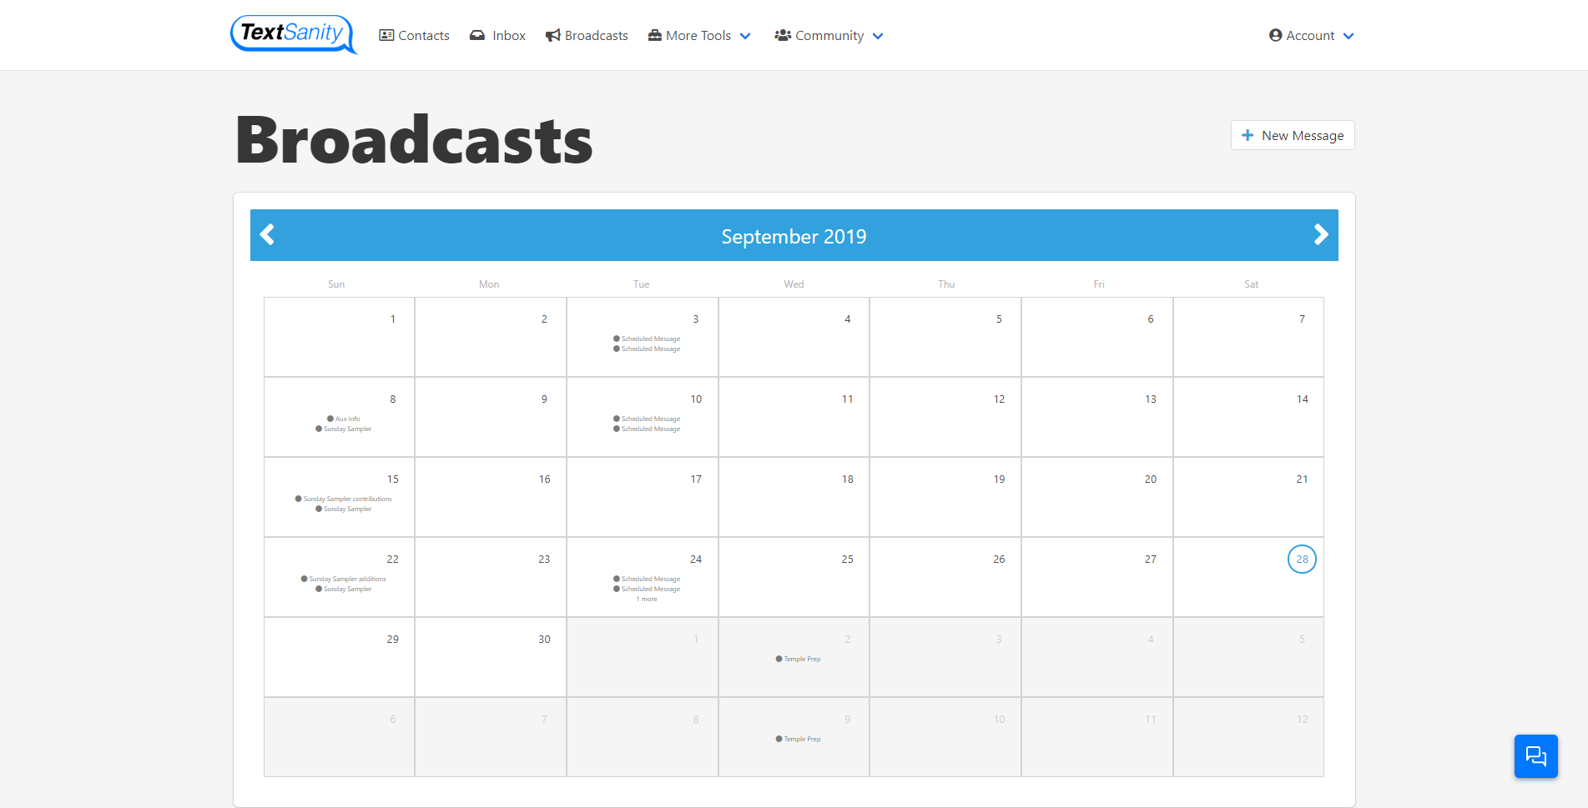1588x808 pixels.
Task: Open Sunday Sampler event on September 15
Action: click(x=344, y=509)
